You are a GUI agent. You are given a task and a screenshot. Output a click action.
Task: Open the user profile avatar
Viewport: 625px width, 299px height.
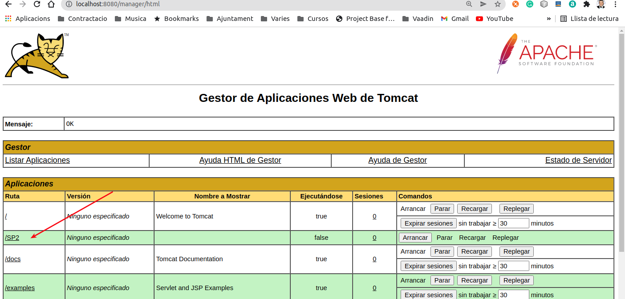601,4
